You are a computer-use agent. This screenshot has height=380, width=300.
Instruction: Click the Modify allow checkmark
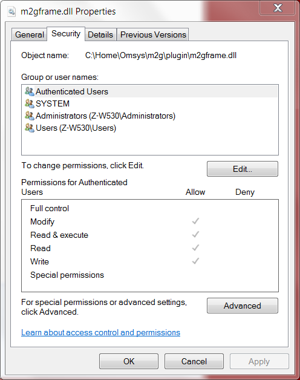click(195, 221)
